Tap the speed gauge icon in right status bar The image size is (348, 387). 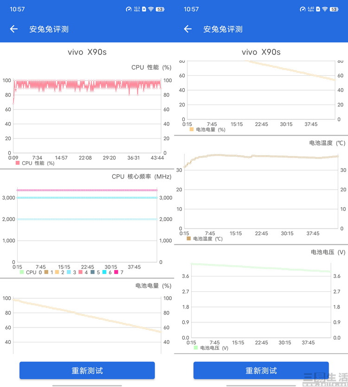(303, 9)
